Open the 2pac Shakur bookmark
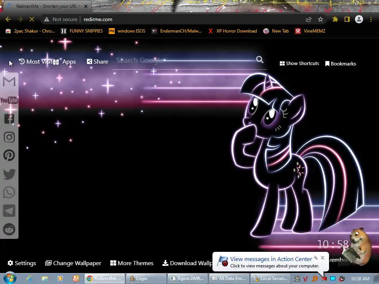379x284 pixels. 30,31
